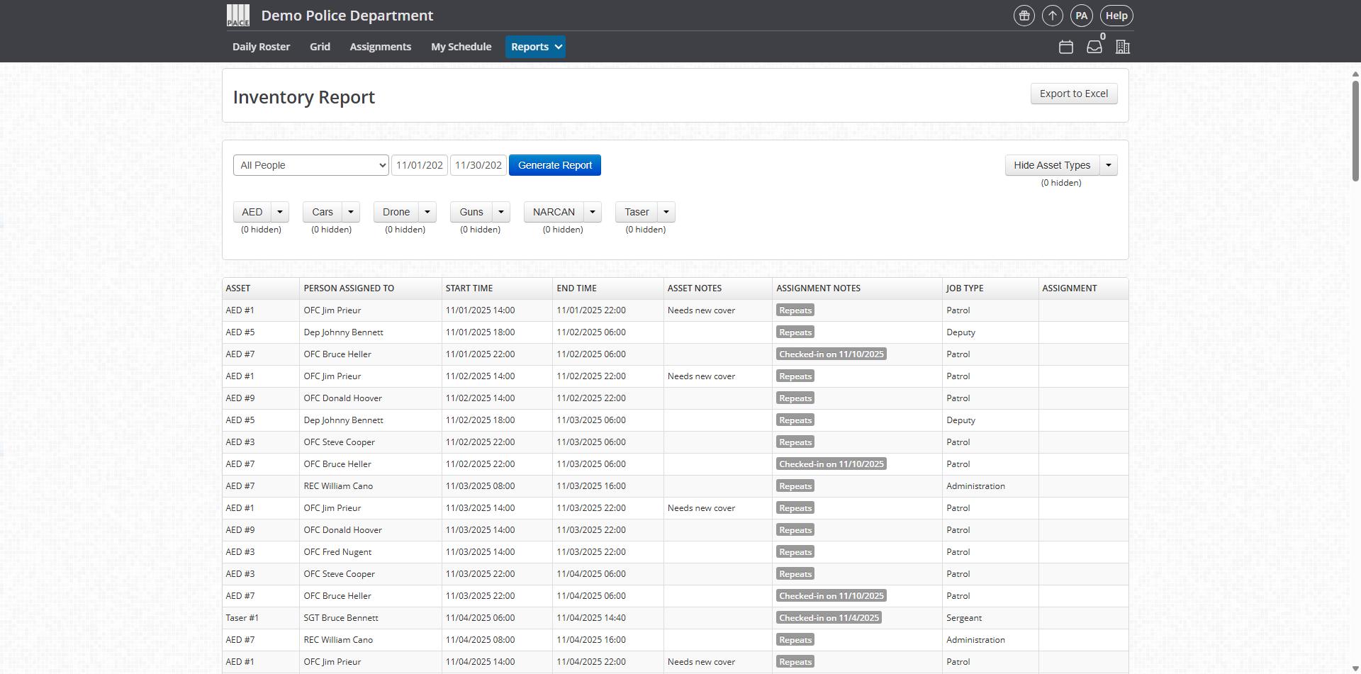Click the Generate Report button
This screenshot has width=1361, height=674.
pos(555,165)
